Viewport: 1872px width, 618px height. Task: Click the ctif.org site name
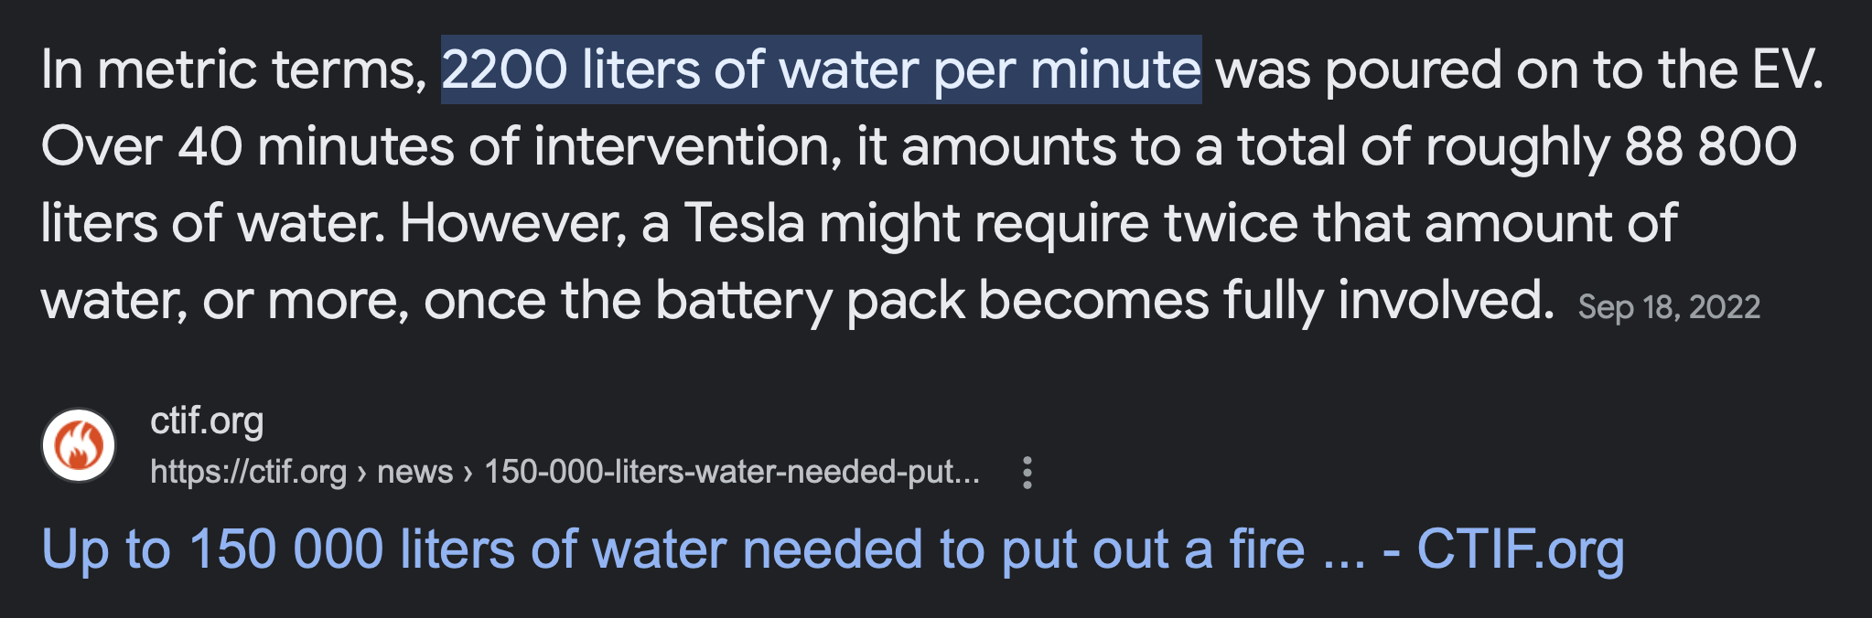(207, 421)
